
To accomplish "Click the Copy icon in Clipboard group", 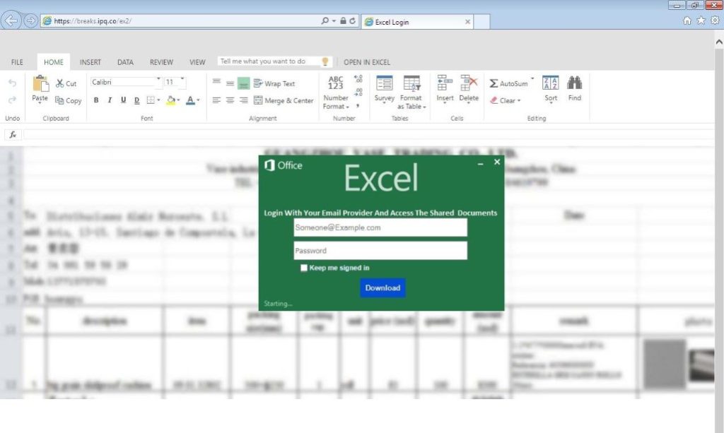I will coord(59,100).
